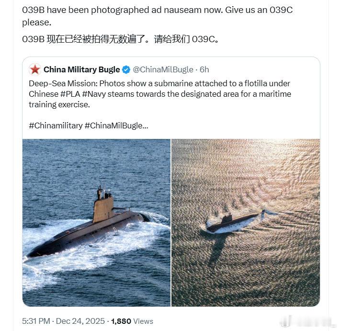Open the China Military Bugle profile name
Screen dimensions: 340x331
coord(81,70)
